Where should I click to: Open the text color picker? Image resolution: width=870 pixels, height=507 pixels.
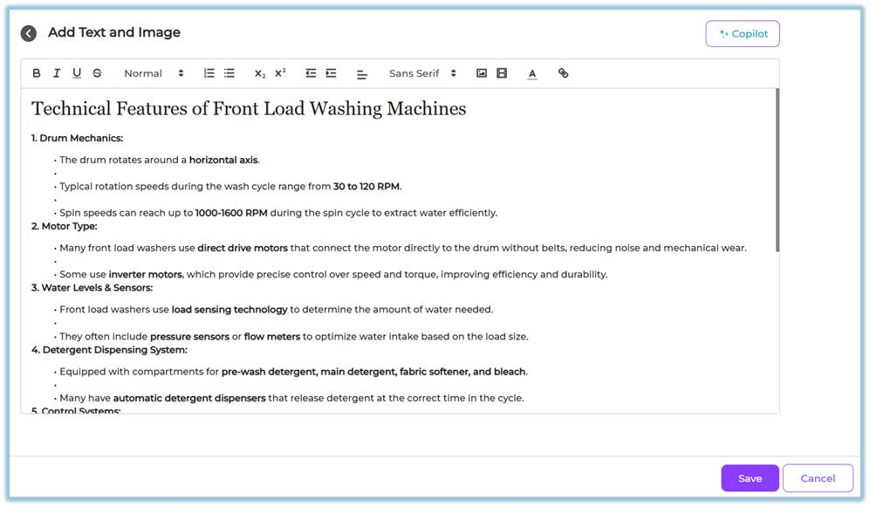click(x=532, y=73)
